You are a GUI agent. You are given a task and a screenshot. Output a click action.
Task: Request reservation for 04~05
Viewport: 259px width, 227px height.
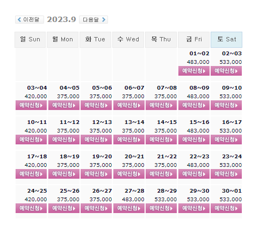click(64, 105)
